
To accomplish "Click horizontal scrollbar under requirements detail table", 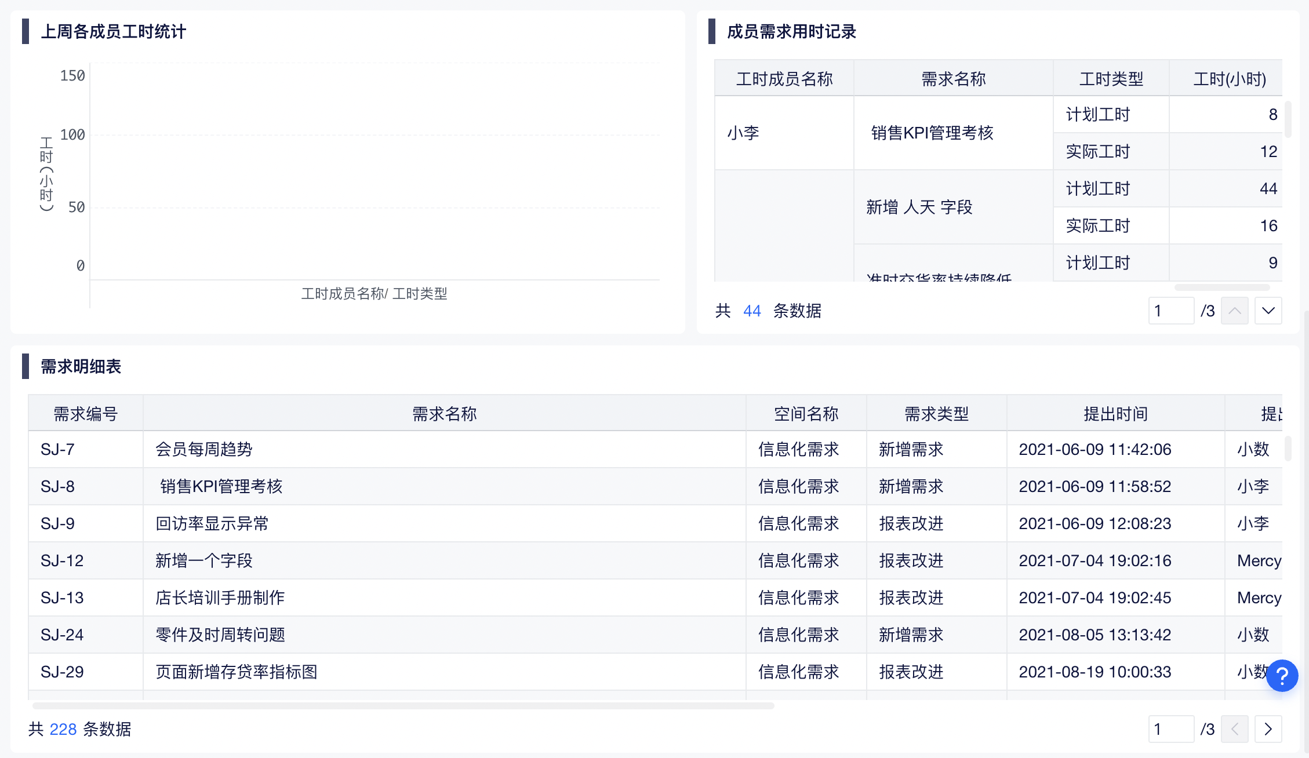I will (403, 706).
